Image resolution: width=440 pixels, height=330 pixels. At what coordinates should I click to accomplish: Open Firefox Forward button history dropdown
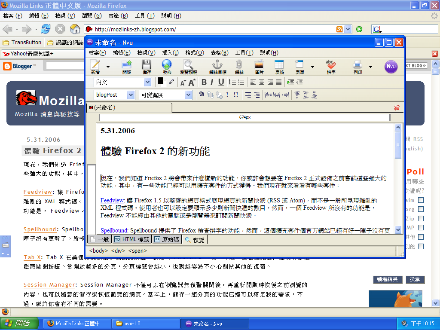pyautogui.click(x=36, y=29)
